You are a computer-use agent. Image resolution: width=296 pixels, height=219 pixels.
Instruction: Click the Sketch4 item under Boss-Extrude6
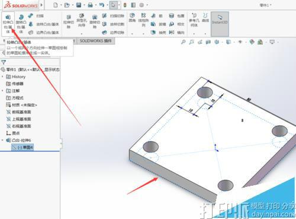[x=22, y=147]
